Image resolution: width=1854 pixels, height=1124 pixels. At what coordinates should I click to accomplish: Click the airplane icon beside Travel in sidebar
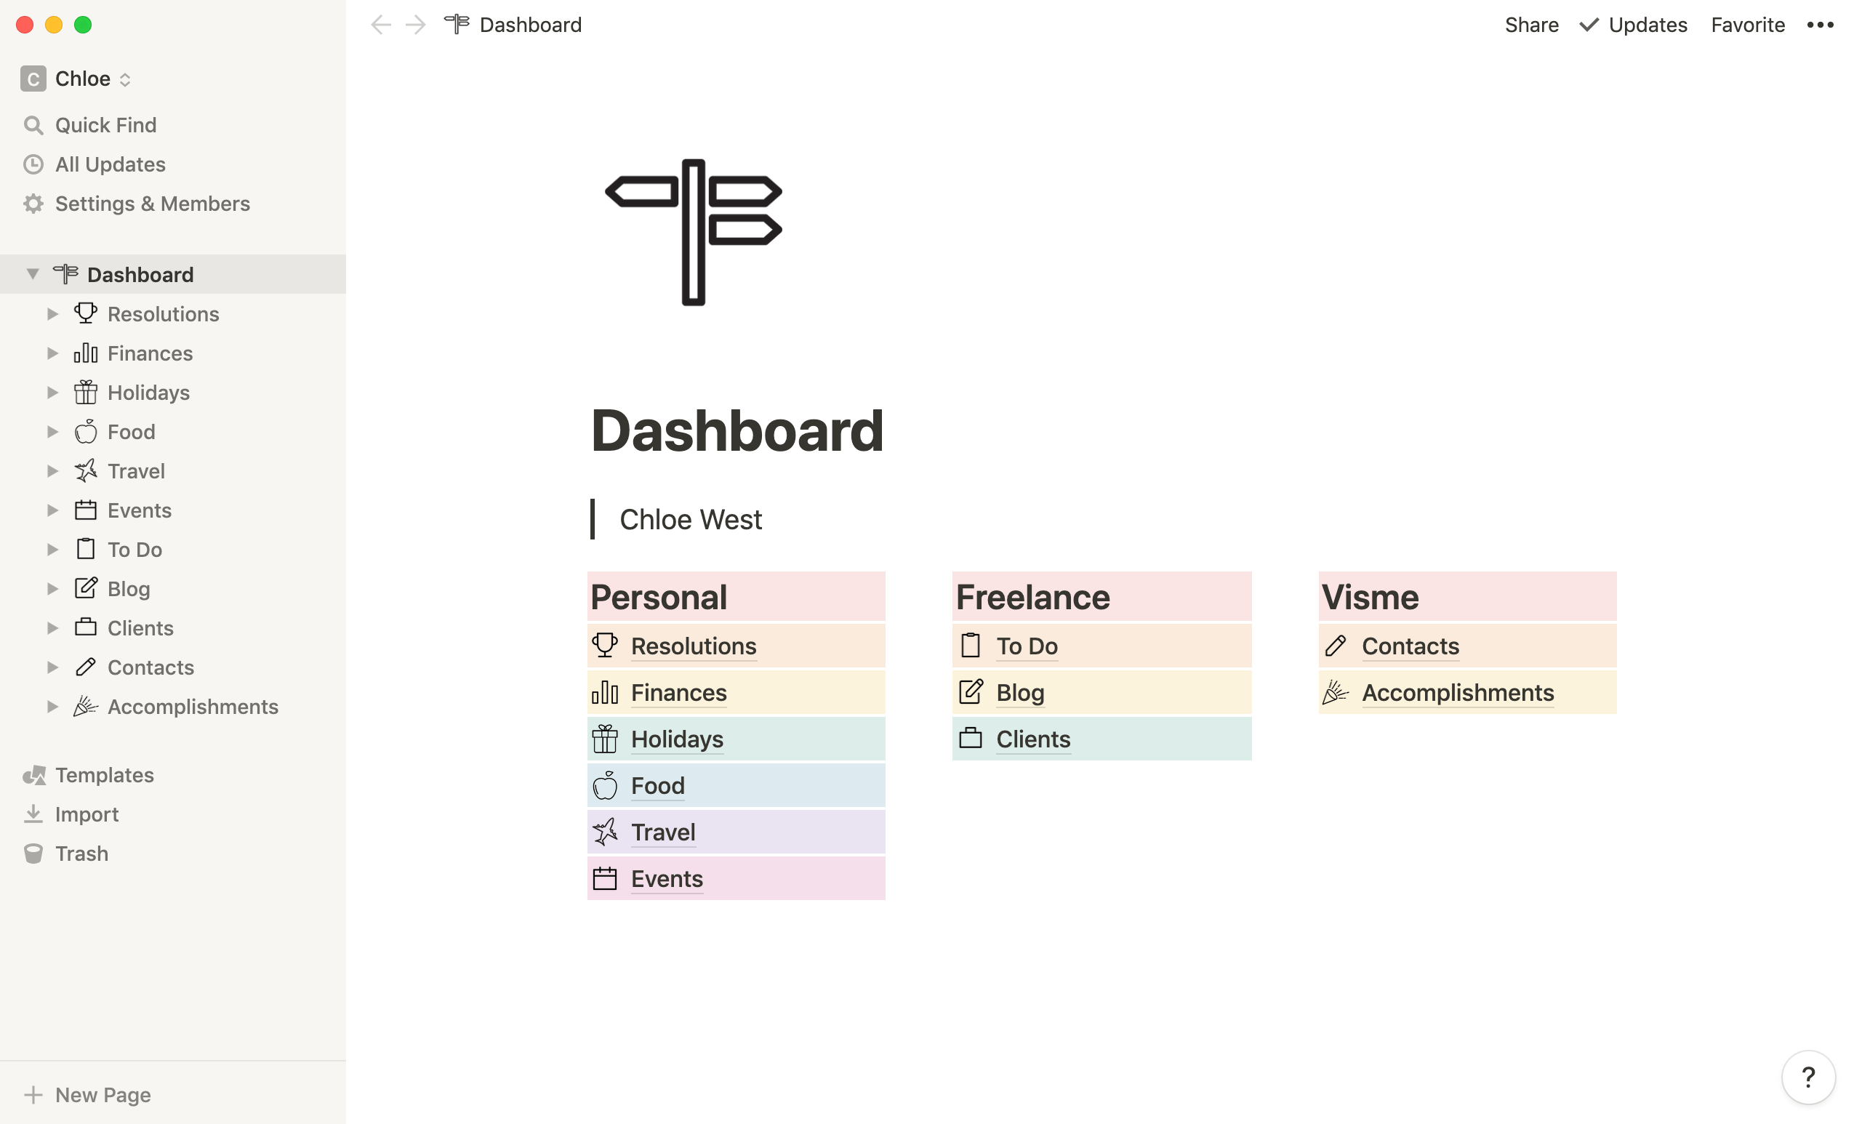tap(86, 470)
